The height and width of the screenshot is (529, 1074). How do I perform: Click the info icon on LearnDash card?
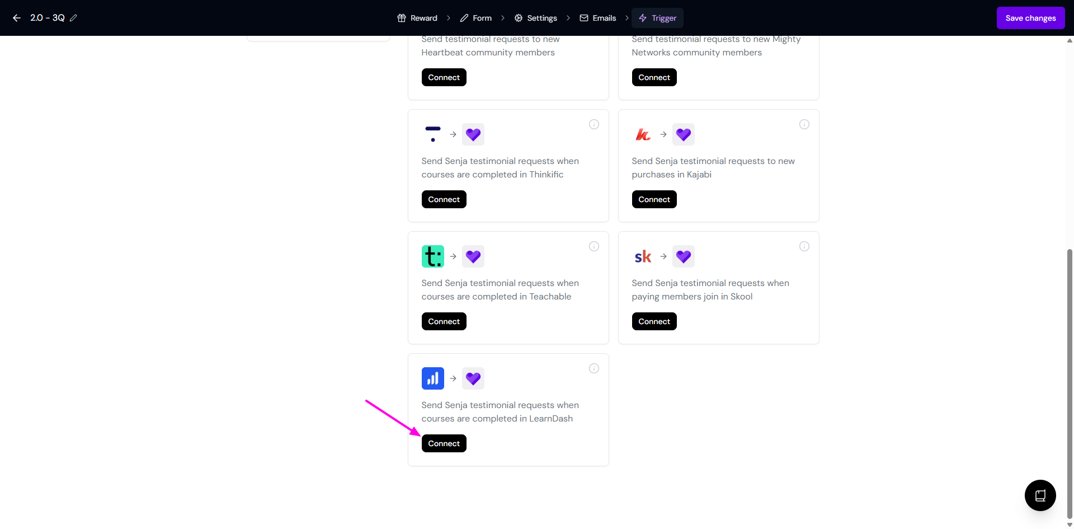pyautogui.click(x=594, y=368)
